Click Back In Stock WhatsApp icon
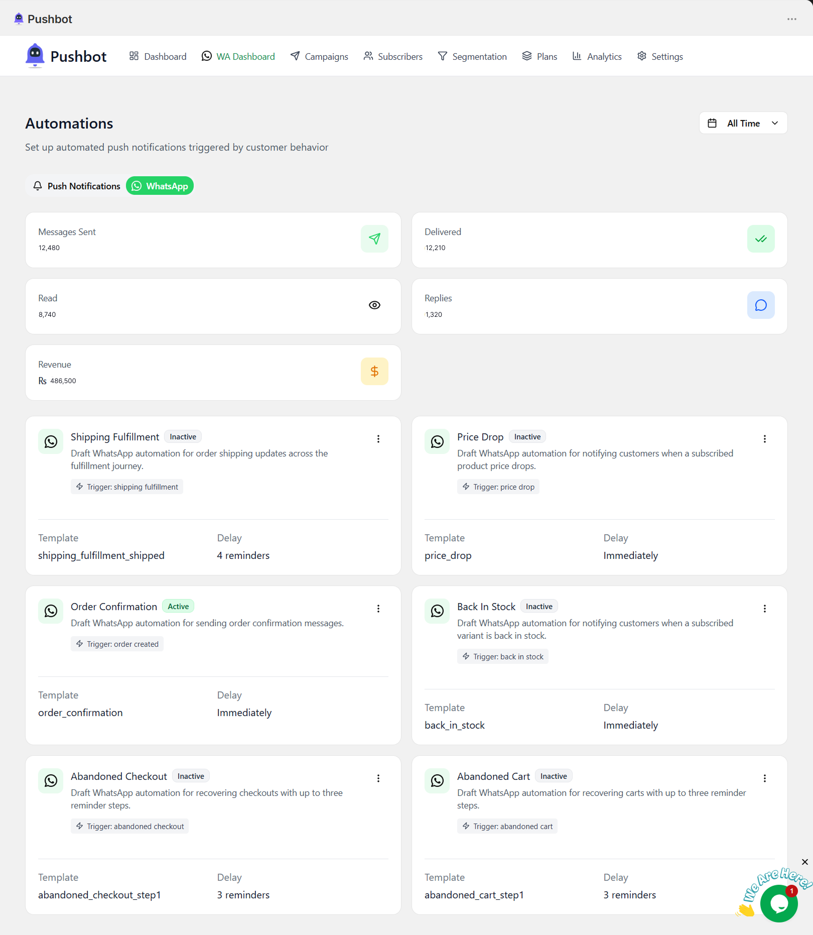Screen dimensions: 813x935 (x=437, y=611)
